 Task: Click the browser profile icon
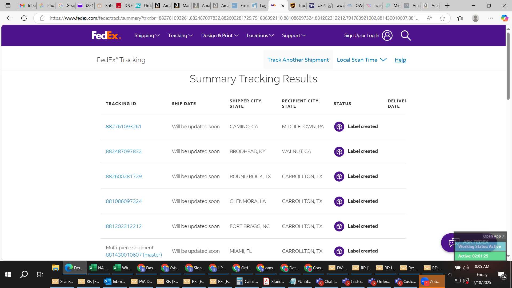point(475,18)
